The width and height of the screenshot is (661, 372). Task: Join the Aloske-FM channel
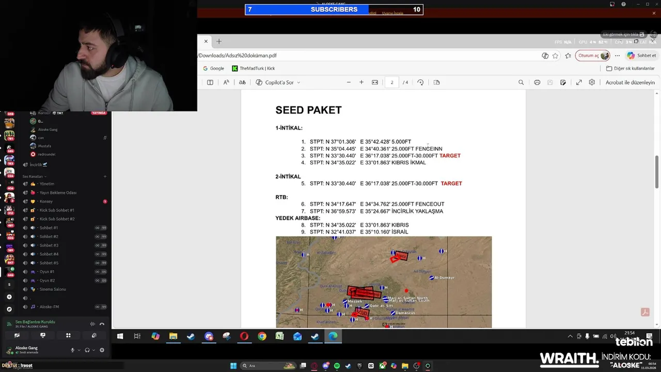[x=65, y=307]
